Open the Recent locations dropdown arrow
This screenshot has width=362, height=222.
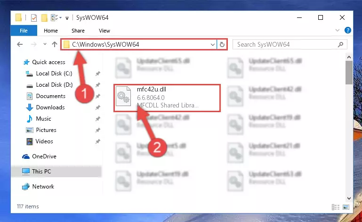[45, 44]
